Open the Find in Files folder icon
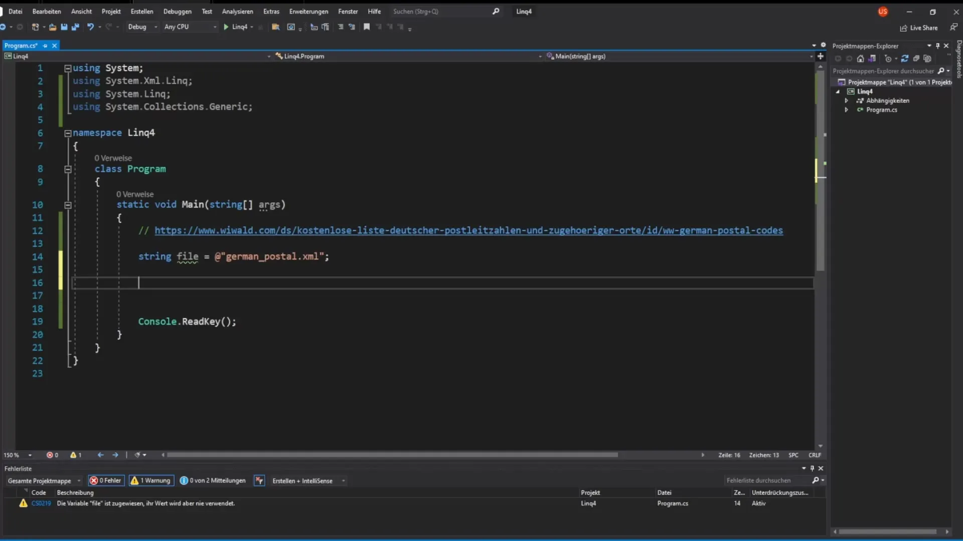The image size is (963, 541). (275, 27)
